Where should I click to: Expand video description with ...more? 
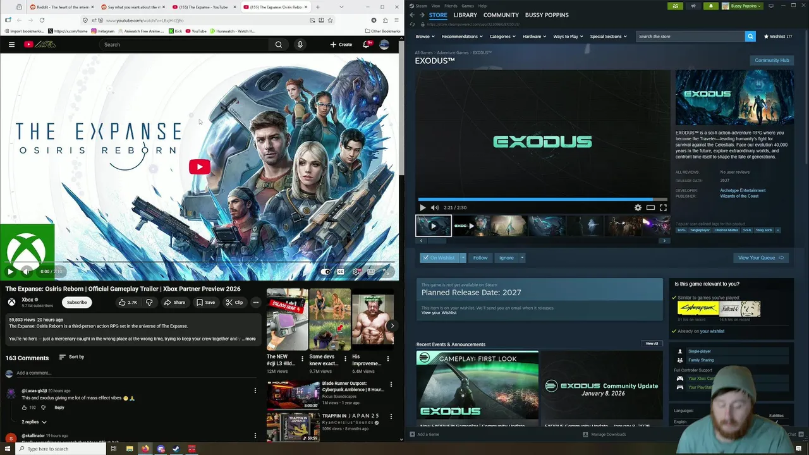pyautogui.click(x=249, y=339)
